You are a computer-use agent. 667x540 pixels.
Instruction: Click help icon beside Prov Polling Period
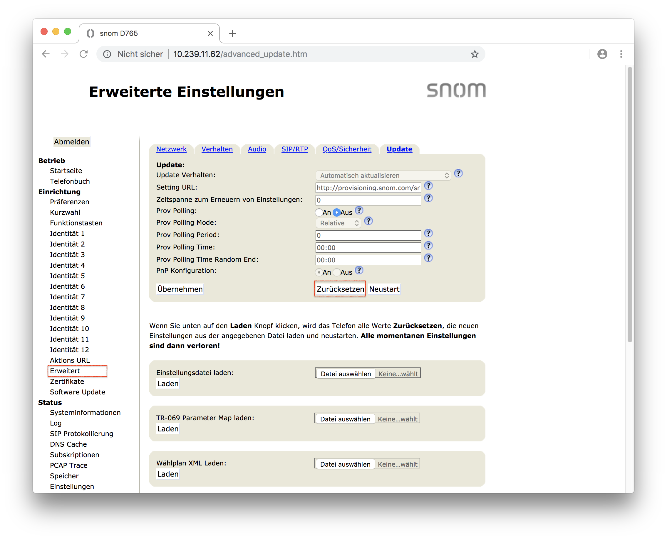coord(428,234)
